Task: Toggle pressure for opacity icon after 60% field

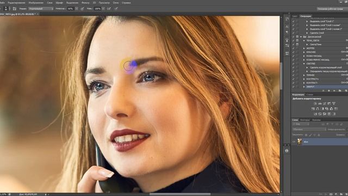Action: pyautogui.click(x=82, y=9)
